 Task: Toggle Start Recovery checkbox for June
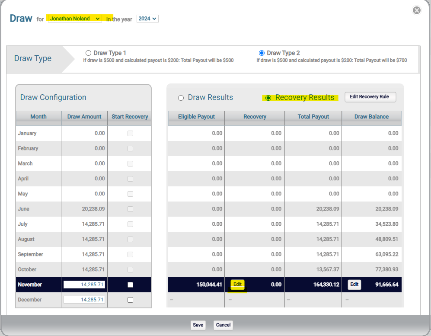click(x=130, y=209)
